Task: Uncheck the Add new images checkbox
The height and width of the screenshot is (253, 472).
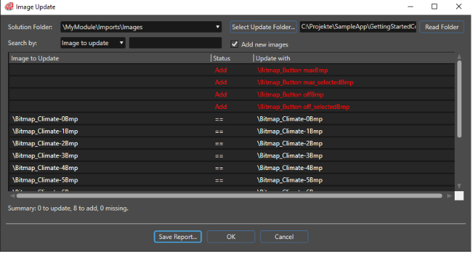Action: click(235, 44)
